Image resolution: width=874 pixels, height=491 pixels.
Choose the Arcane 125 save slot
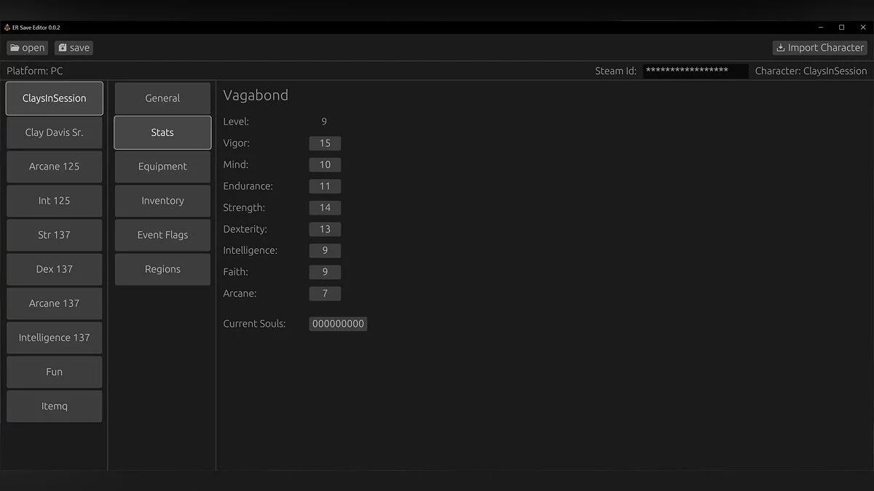(x=54, y=167)
